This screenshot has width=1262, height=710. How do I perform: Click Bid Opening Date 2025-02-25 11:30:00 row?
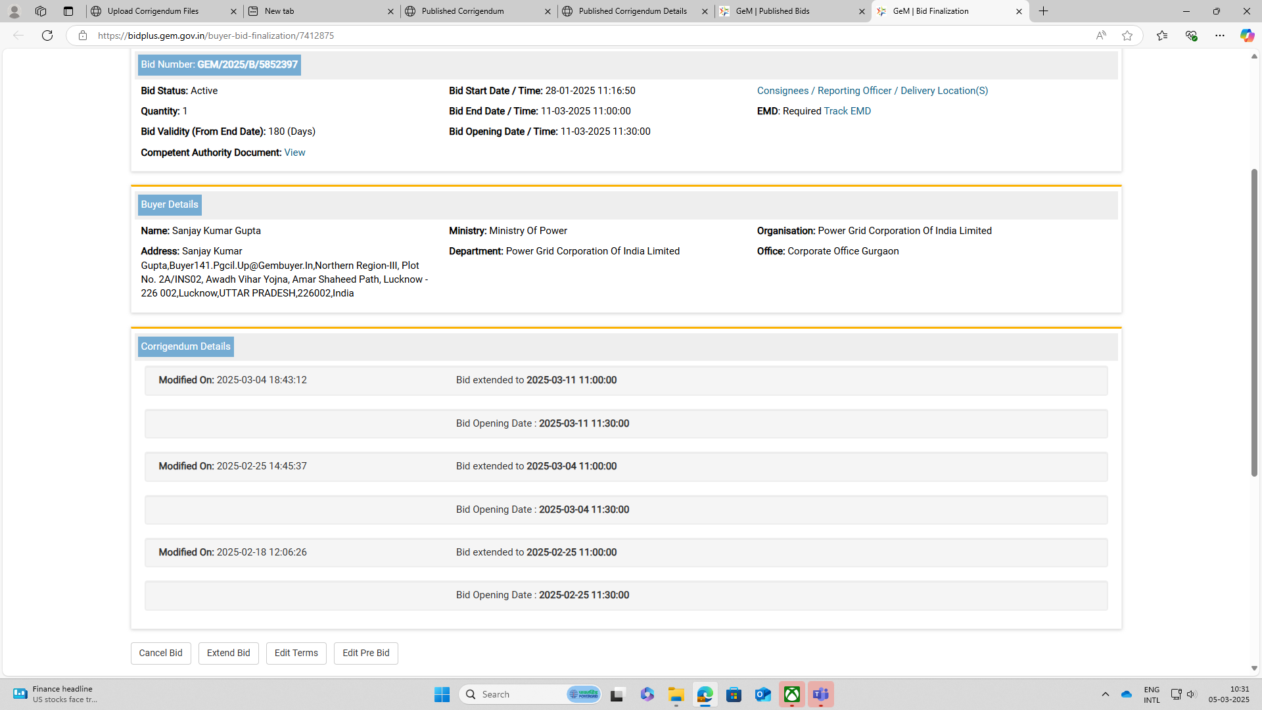pyautogui.click(x=626, y=595)
